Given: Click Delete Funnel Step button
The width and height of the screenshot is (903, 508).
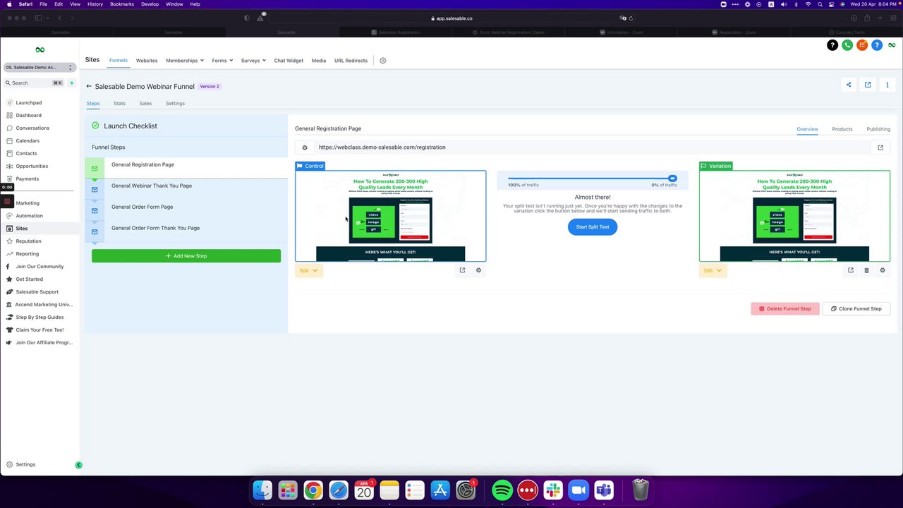Looking at the screenshot, I should coord(785,309).
